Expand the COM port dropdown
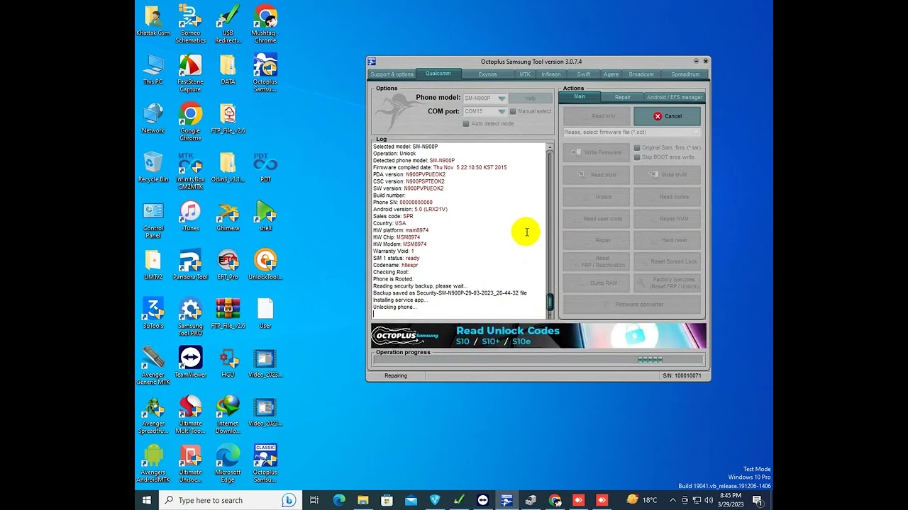This screenshot has height=510, width=908. pos(502,111)
